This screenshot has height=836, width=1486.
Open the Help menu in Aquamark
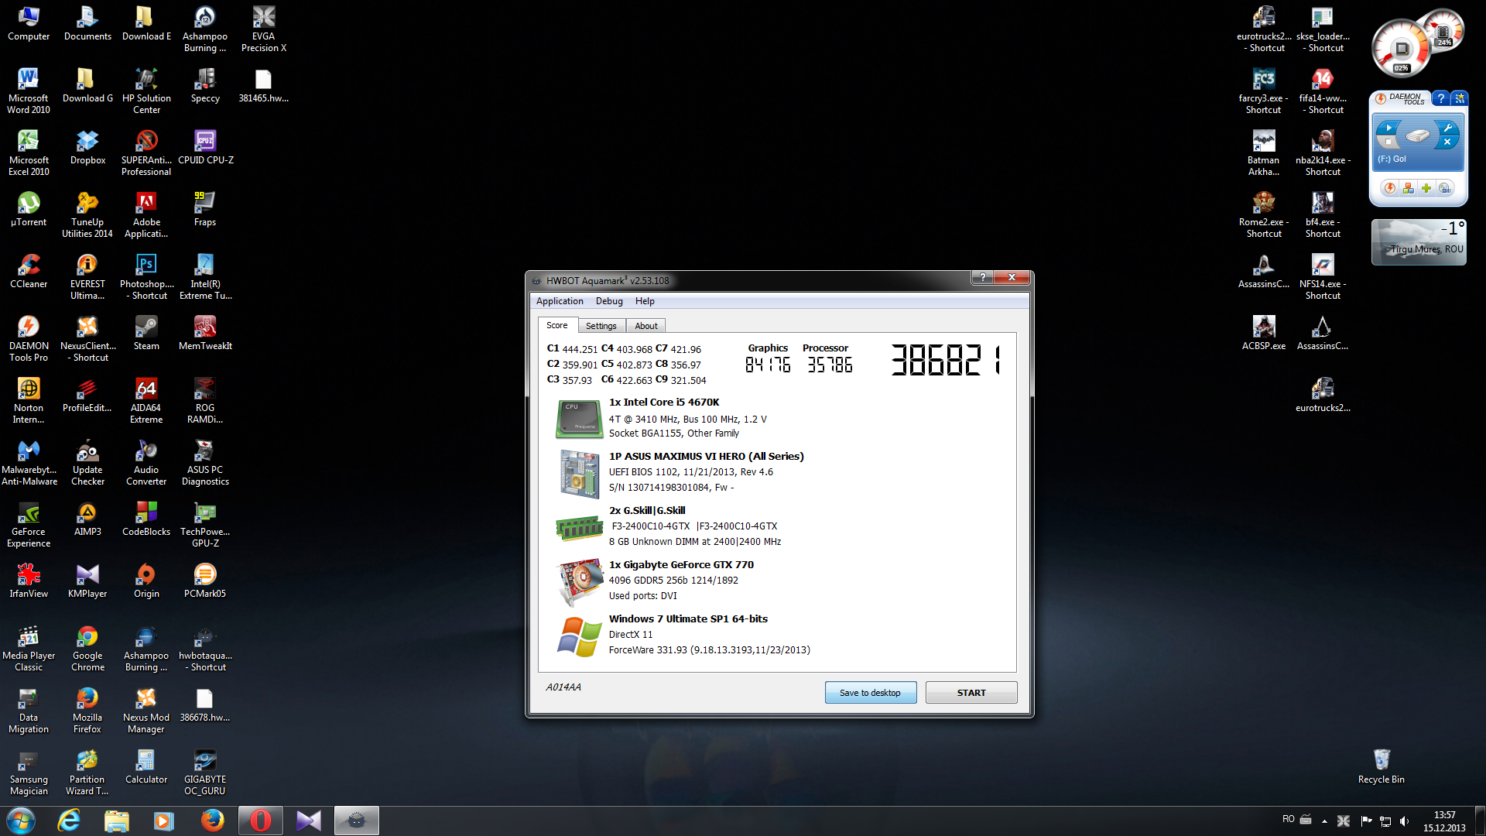coord(645,301)
